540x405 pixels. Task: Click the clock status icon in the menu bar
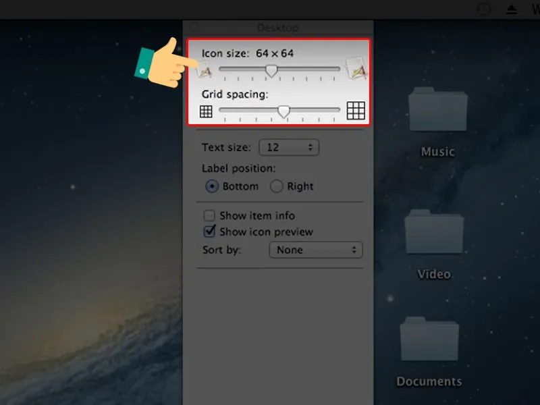[x=484, y=9]
